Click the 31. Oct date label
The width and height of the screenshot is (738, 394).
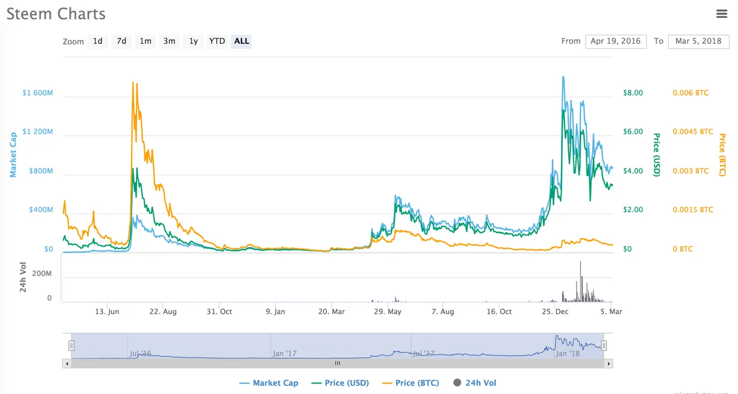click(x=219, y=312)
